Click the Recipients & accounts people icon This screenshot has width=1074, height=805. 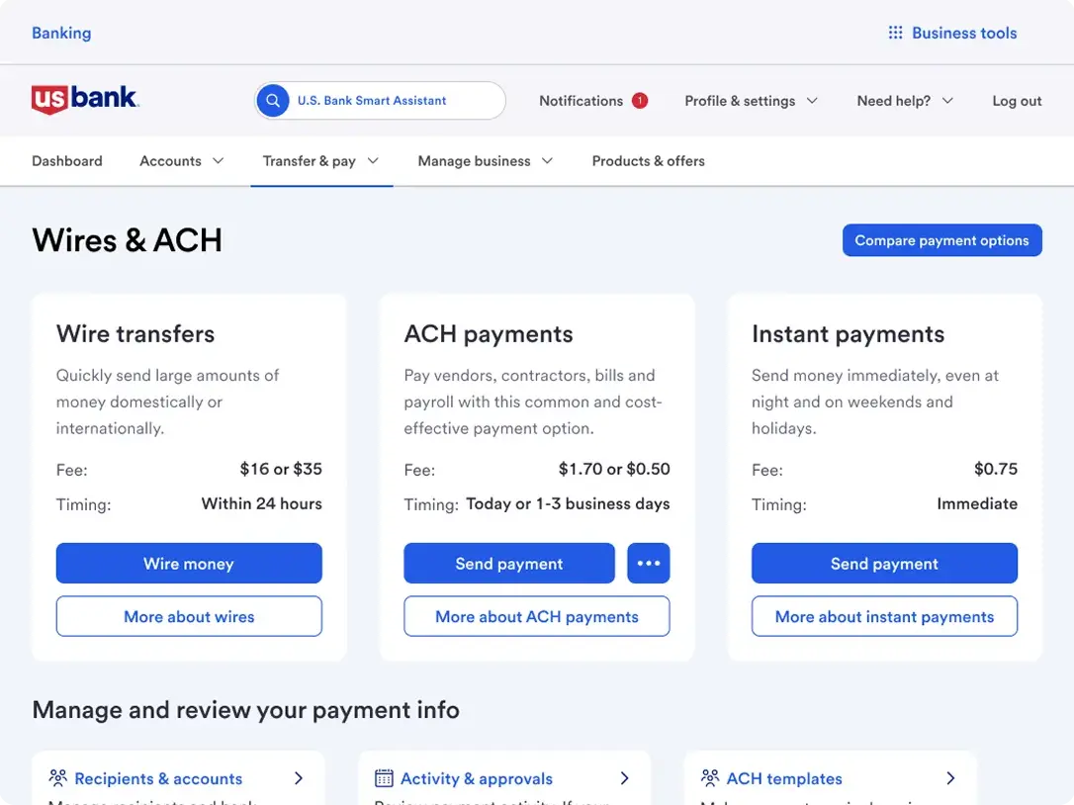pos(58,778)
